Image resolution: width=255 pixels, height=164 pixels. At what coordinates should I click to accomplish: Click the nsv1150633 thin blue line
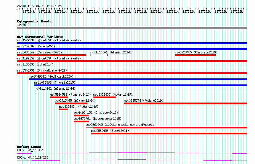tap(132, 67)
